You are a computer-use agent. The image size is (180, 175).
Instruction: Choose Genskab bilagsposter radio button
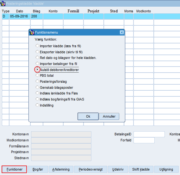coord(37,87)
